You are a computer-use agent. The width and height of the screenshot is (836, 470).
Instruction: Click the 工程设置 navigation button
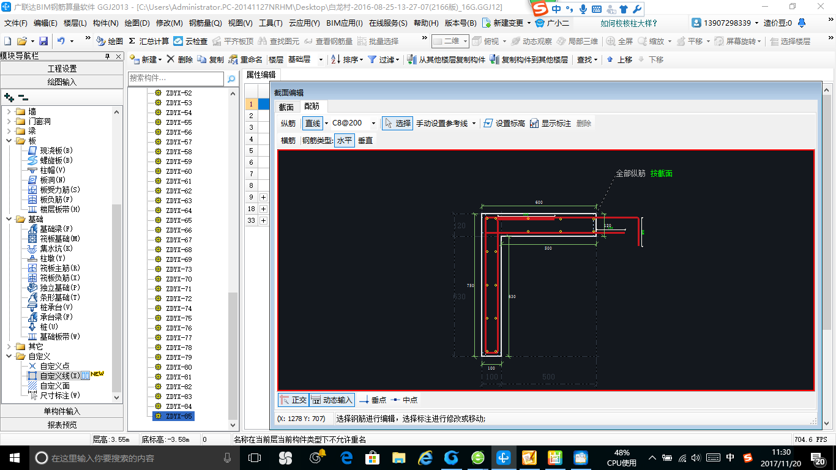click(x=62, y=69)
